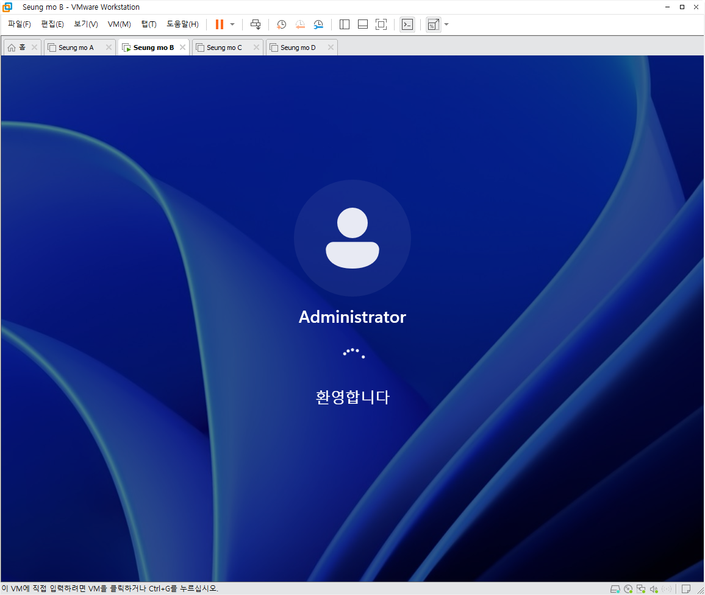Toggle the library sidebar panel
705x595 pixels.
click(345, 24)
